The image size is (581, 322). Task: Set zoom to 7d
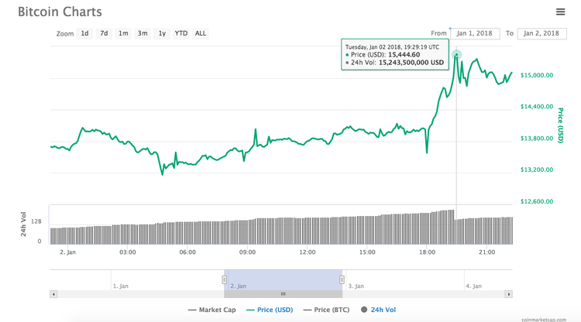coord(104,33)
